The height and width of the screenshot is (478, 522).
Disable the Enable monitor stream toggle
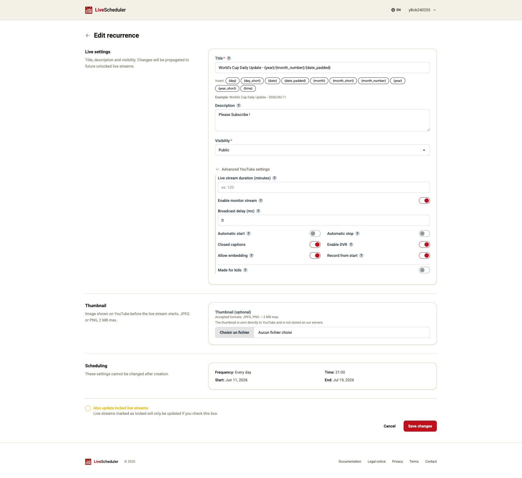coord(424,201)
